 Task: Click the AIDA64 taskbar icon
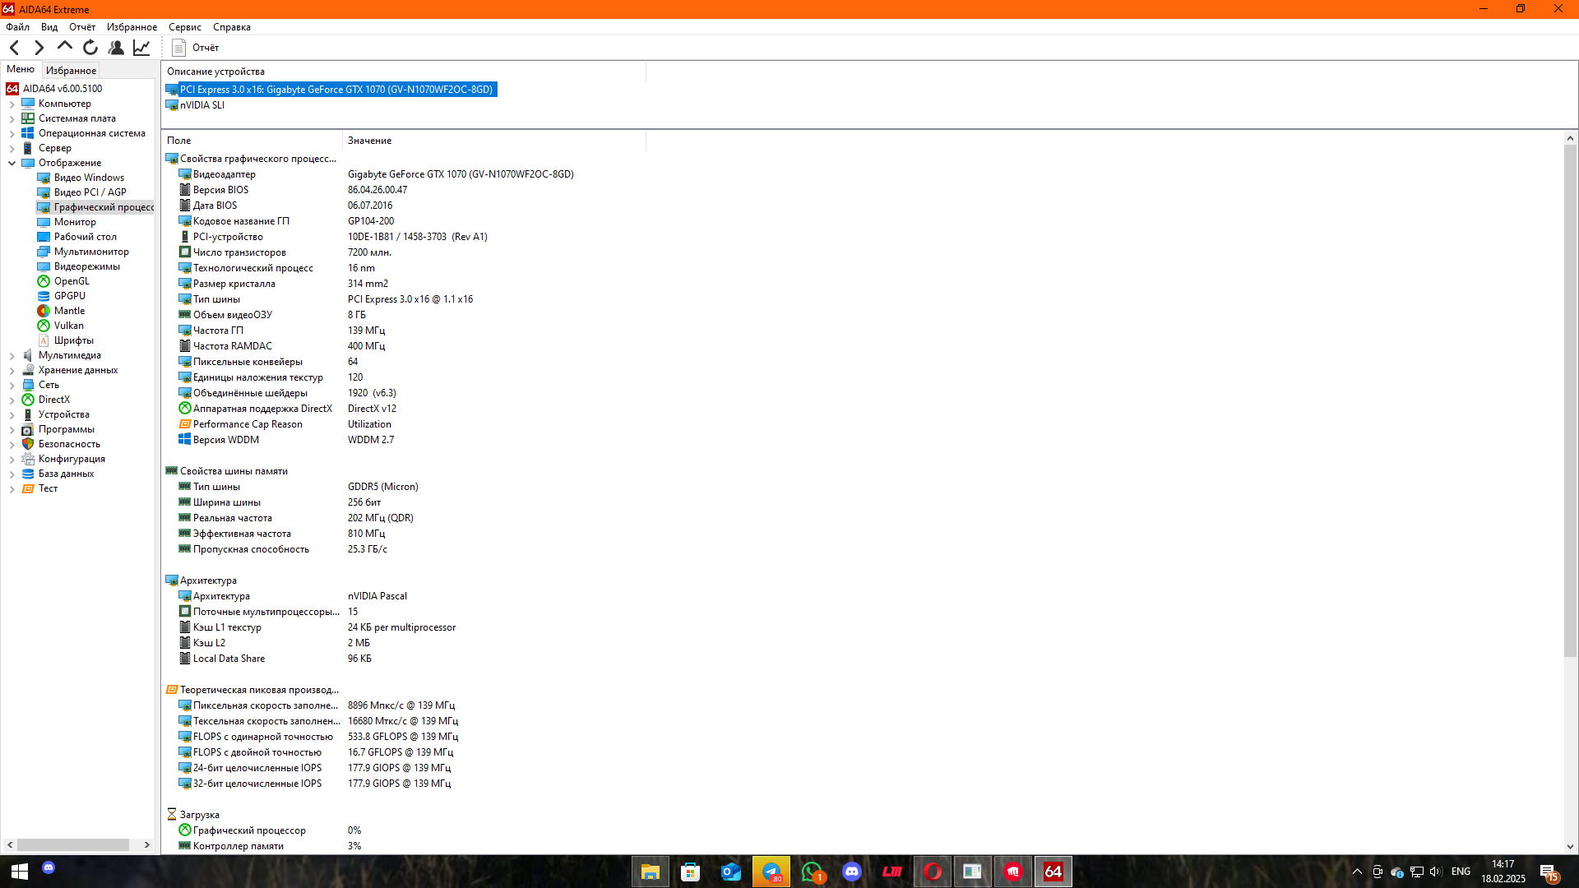tap(1053, 872)
